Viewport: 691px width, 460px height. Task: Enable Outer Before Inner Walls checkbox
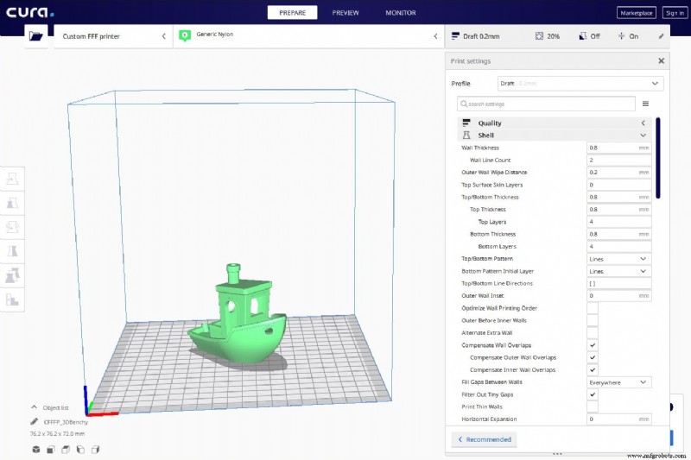click(593, 320)
